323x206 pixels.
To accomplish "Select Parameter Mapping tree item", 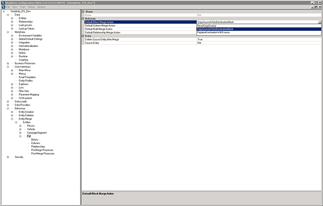I will pyautogui.click(x=29, y=95).
